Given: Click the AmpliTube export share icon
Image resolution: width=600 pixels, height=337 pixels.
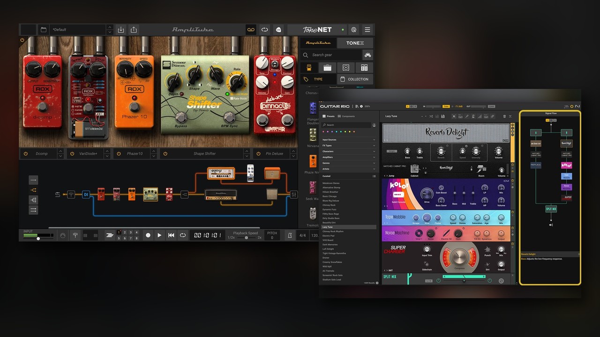Looking at the screenshot, I should pyautogui.click(x=134, y=29).
